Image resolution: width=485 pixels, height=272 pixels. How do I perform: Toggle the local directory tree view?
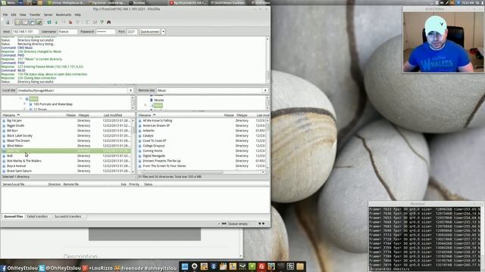pyautogui.click(x=25, y=22)
